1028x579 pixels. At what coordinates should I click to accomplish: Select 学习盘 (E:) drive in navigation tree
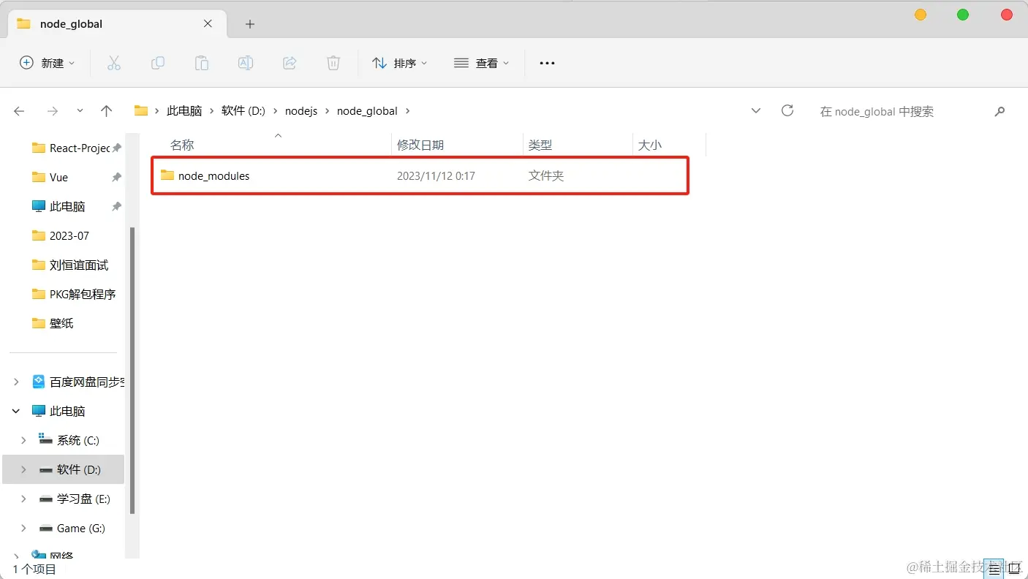click(74, 499)
